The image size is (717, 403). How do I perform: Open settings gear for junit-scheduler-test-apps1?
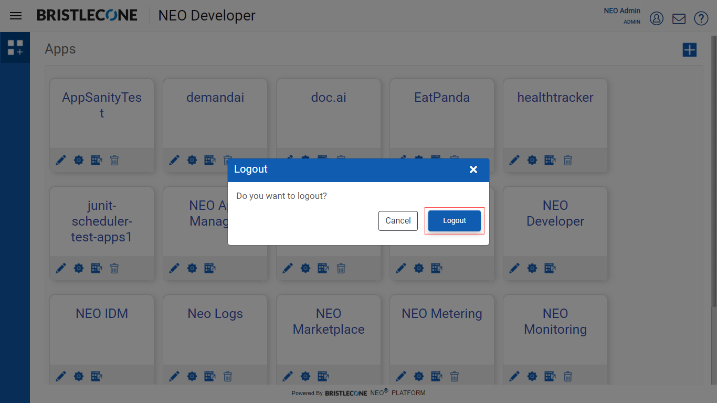point(79,268)
